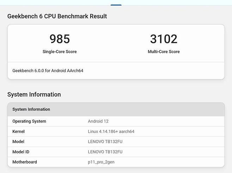The image size is (232, 173).
Task: Select LENOVO TB132FU in the Model ID row
Action: (105, 152)
